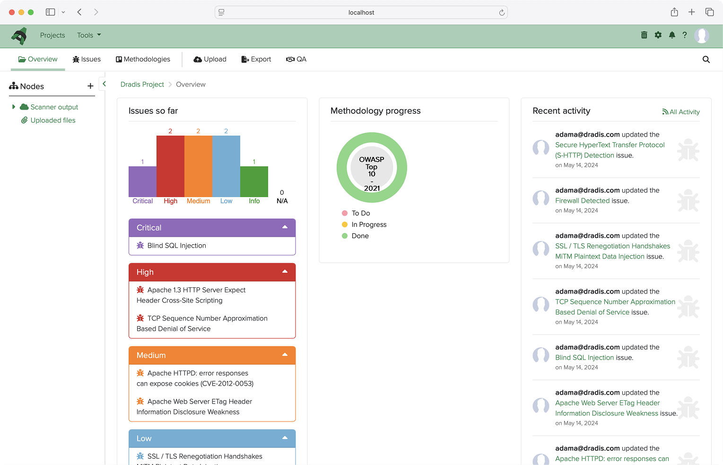Open the Projects menu
723x465 pixels.
point(52,35)
